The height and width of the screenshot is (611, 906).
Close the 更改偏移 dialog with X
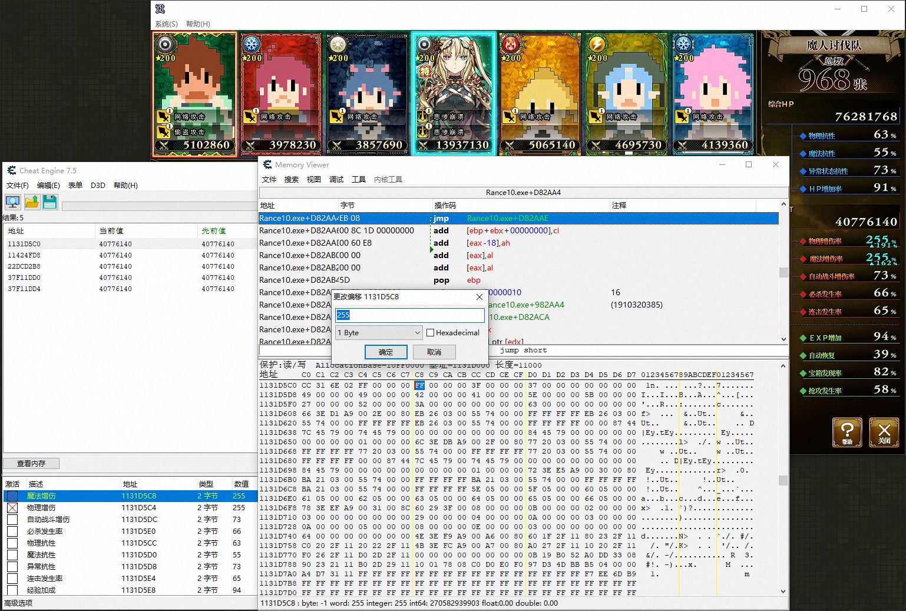click(x=479, y=296)
